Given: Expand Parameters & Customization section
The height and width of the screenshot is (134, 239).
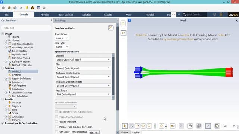Looking at the screenshot, I should pyautogui.click(x=3, y=123).
